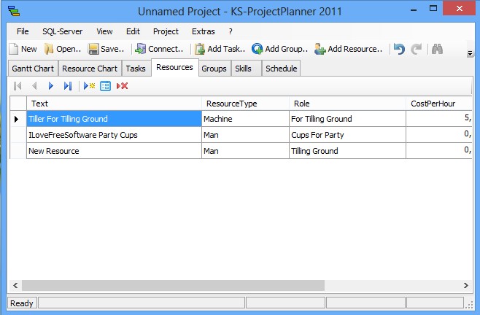Click the Add Resource.. icon
The height and width of the screenshot is (315, 480).
(320, 49)
